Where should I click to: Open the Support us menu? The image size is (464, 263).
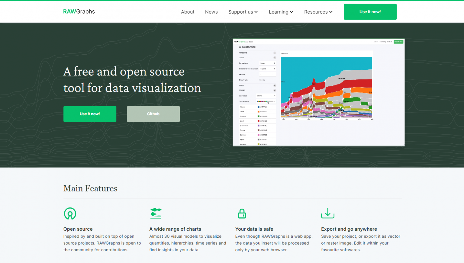pos(243,12)
